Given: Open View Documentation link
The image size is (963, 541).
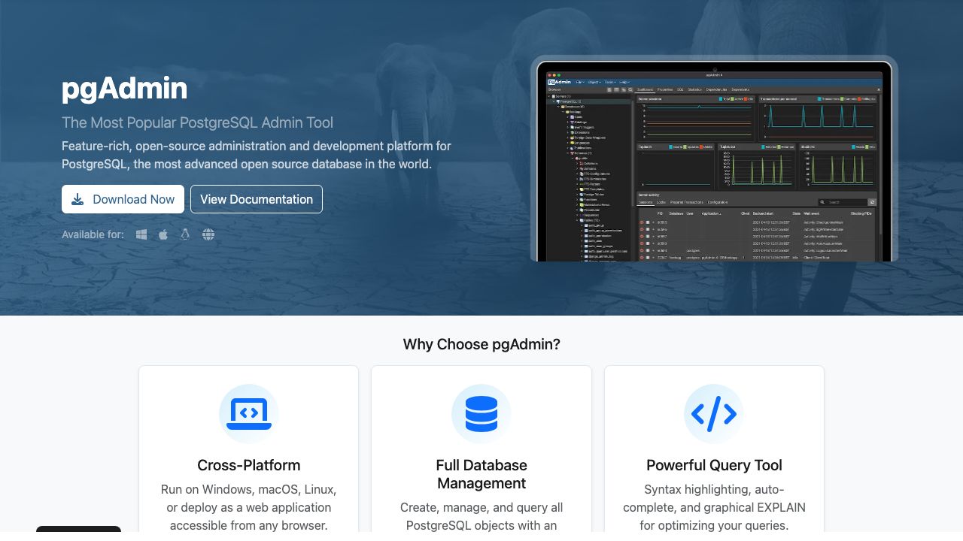Looking at the screenshot, I should pyautogui.click(x=257, y=199).
